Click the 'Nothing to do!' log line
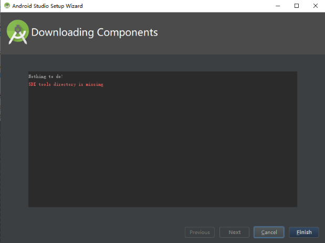325x243 pixels. pos(46,76)
